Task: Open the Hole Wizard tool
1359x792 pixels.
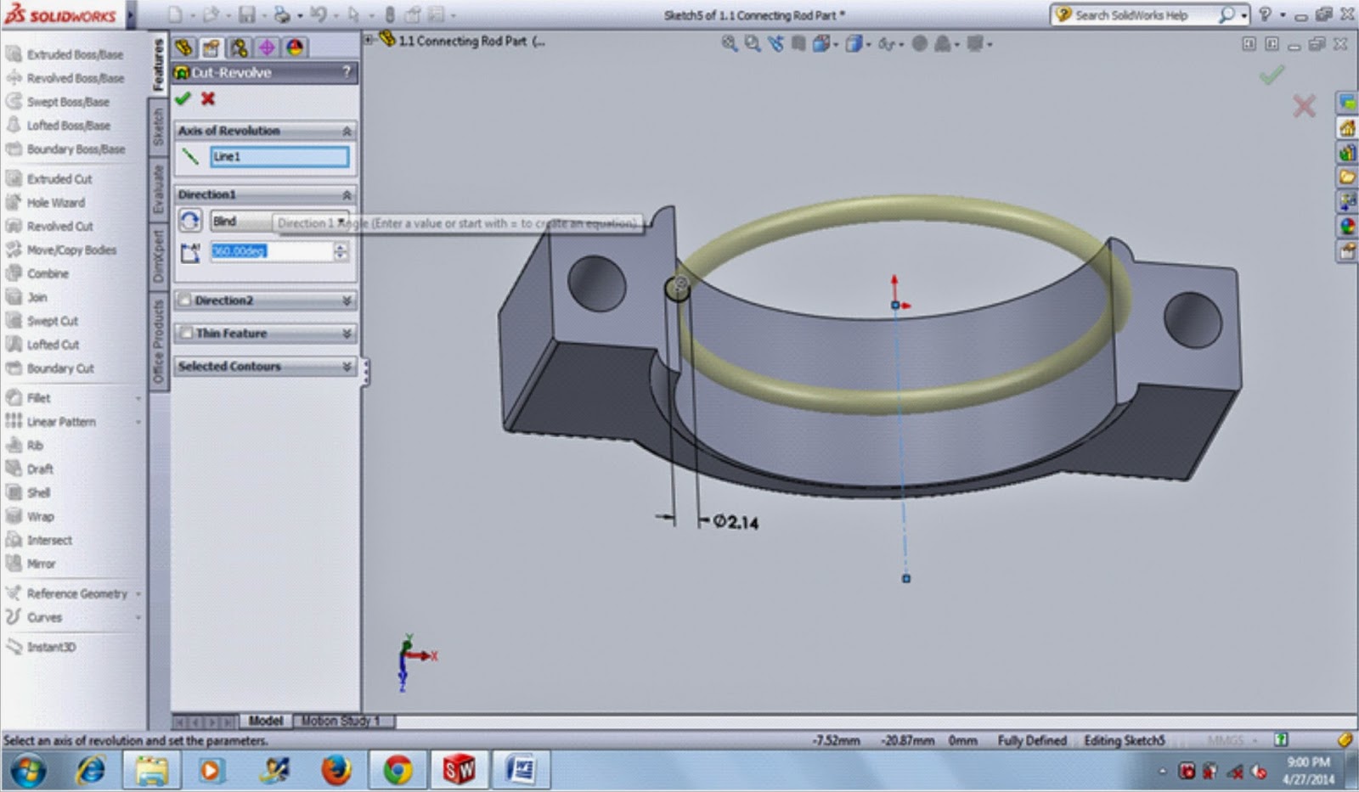Action: 51,203
